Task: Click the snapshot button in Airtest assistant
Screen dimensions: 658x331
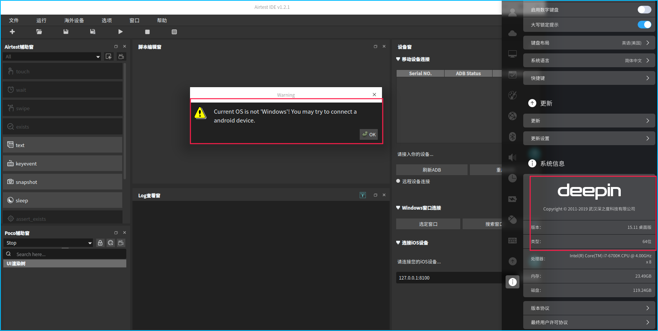Action: [x=63, y=182]
